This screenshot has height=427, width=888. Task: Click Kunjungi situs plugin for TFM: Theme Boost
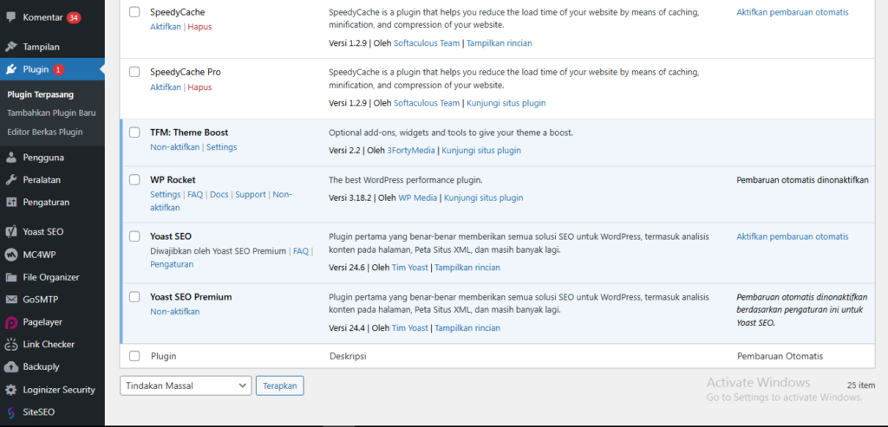[x=481, y=151]
